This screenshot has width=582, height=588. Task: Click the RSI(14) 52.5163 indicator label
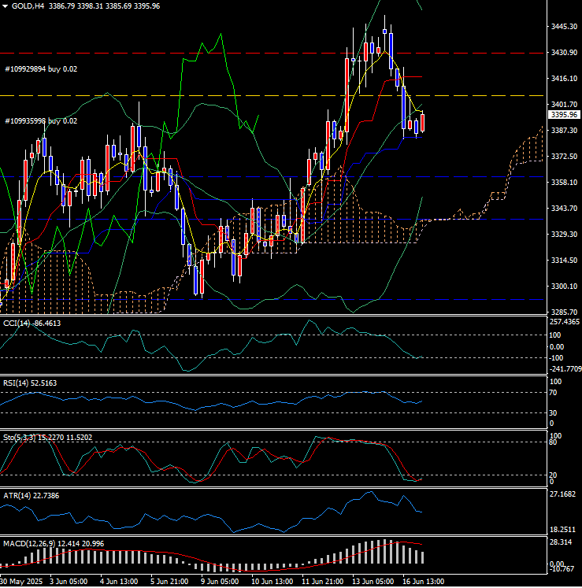pos(30,383)
